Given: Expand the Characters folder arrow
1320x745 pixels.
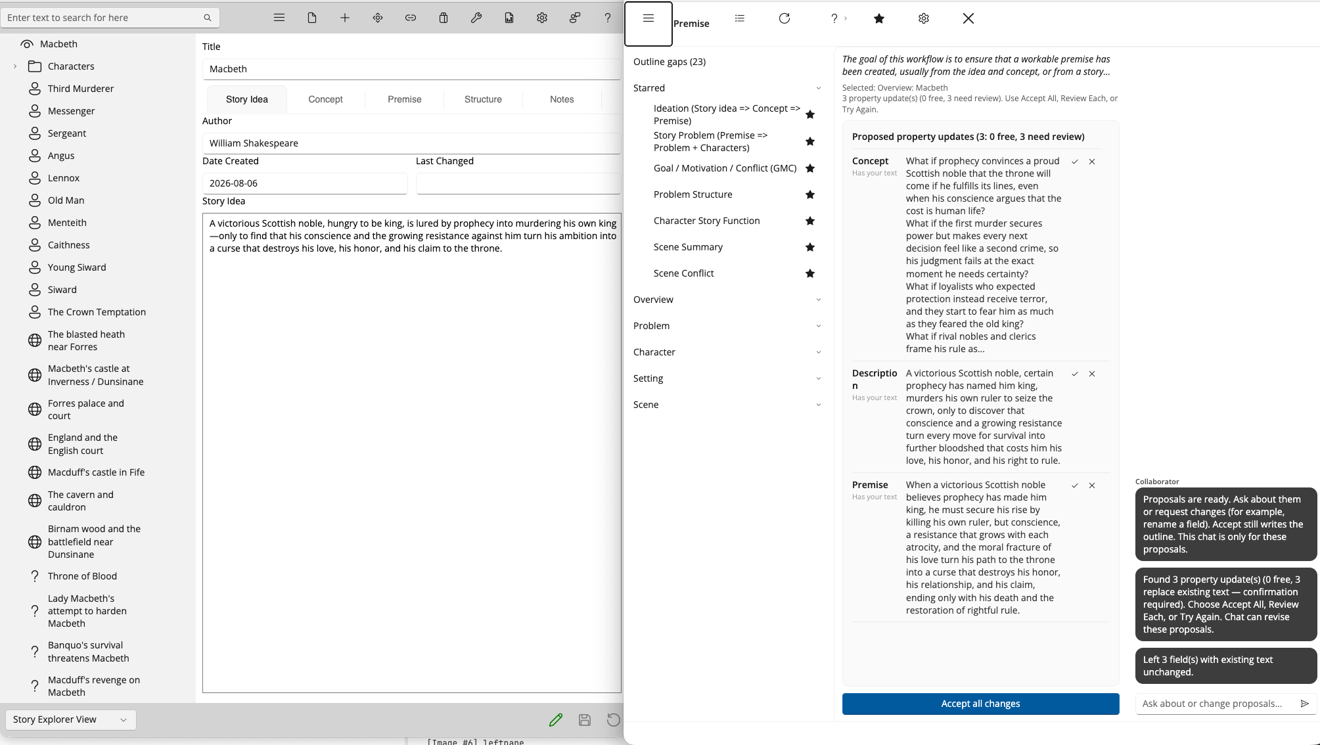Looking at the screenshot, I should (15, 66).
